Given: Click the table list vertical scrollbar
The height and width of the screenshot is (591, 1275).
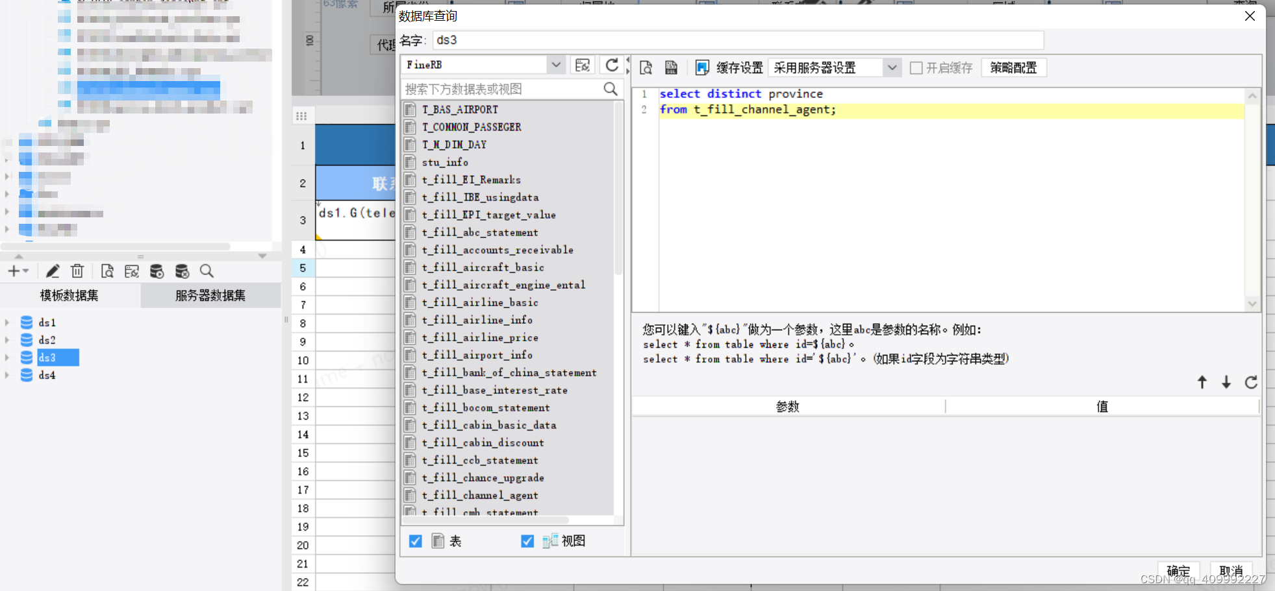Looking at the screenshot, I should click(x=618, y=188).
